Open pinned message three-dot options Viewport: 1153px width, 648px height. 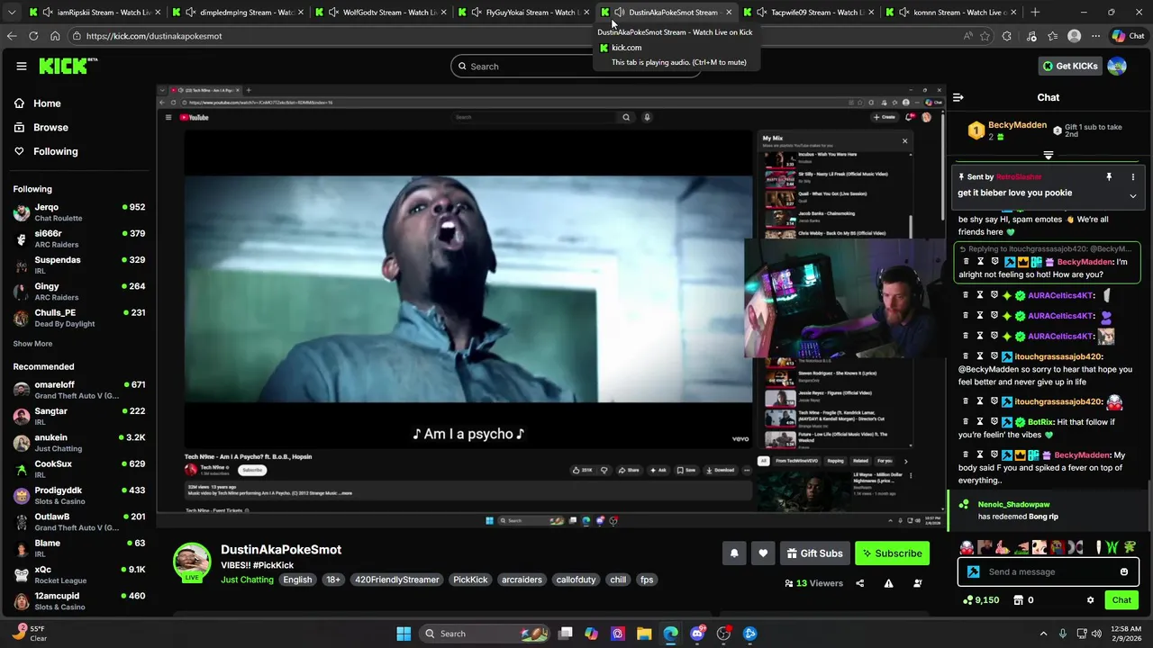click(x=1133, y=177)
